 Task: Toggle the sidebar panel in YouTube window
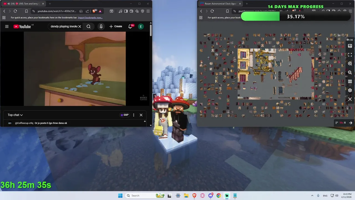coord(126,11)
